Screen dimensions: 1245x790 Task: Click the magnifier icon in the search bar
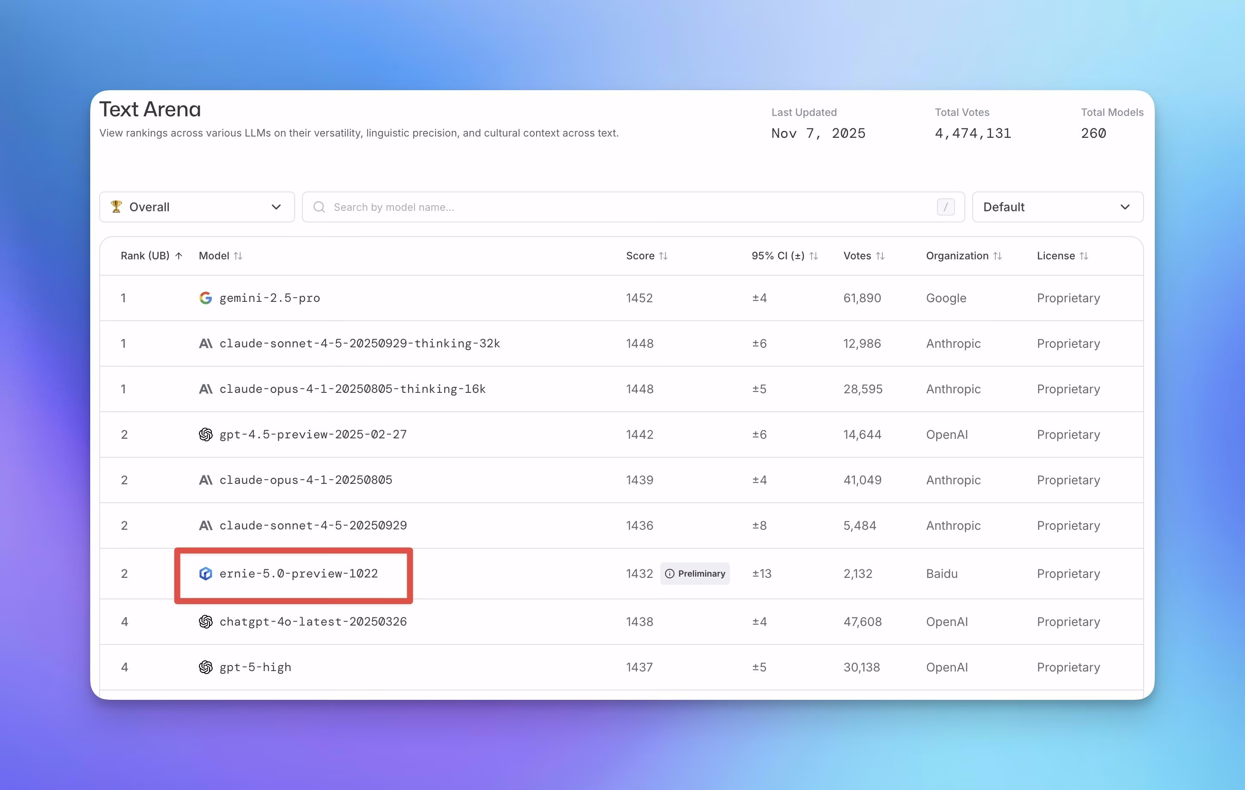coord(319,207)
